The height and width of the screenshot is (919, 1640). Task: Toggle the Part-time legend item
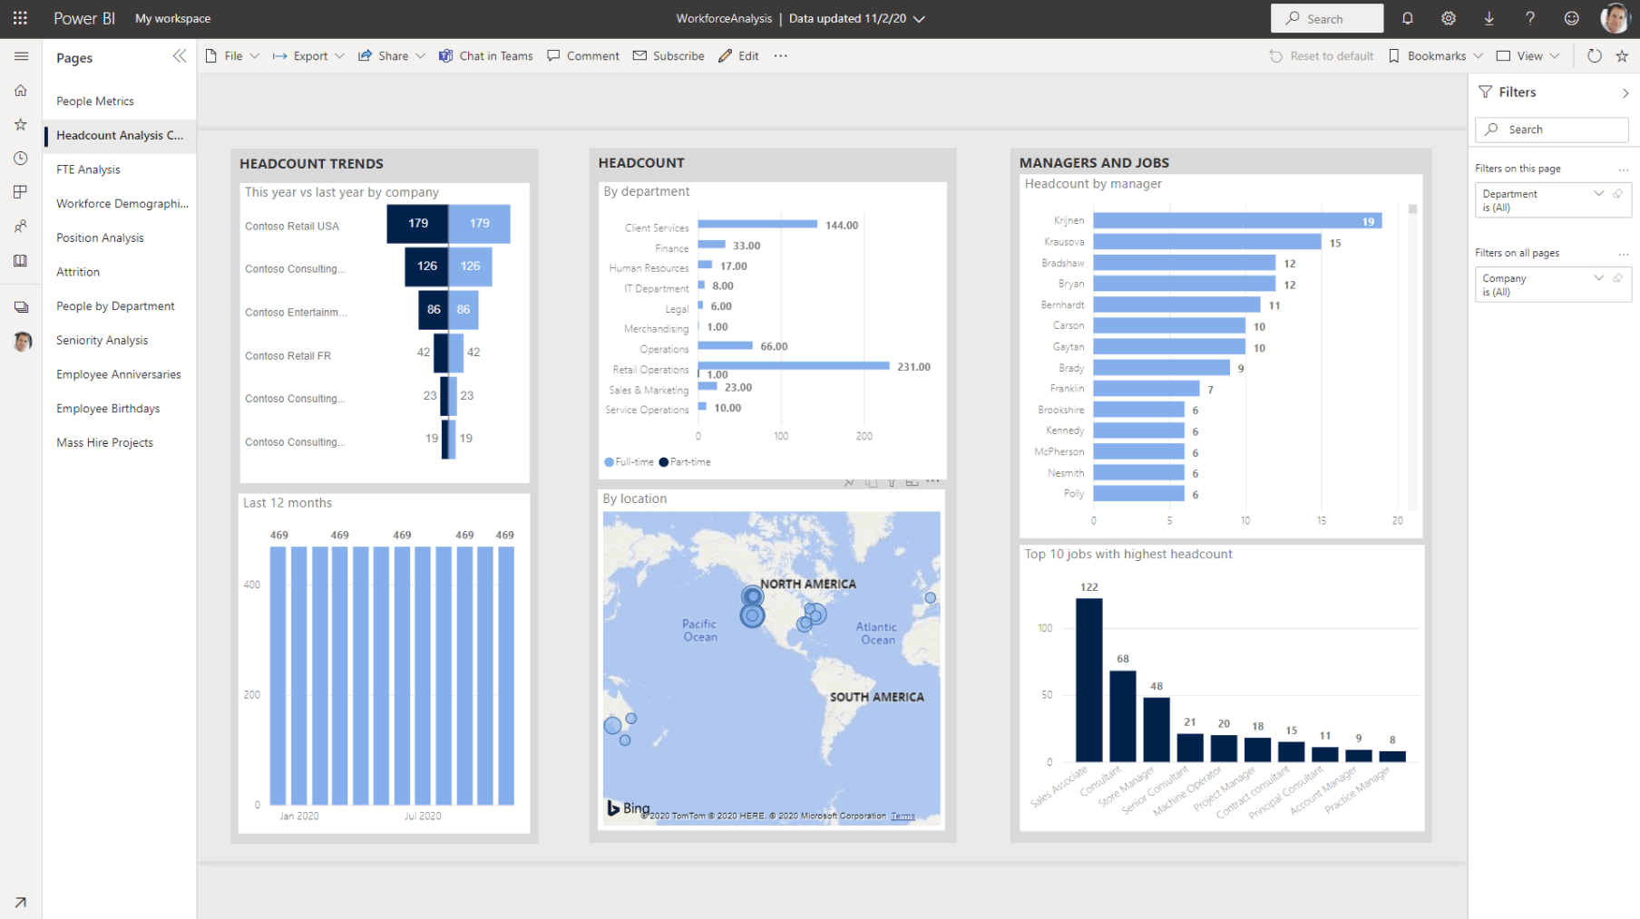tap(685, 461)
